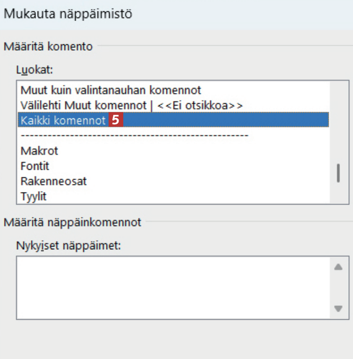353x359 pixels.
Task: Click the 'Luokat:' label
Action: 35,69
